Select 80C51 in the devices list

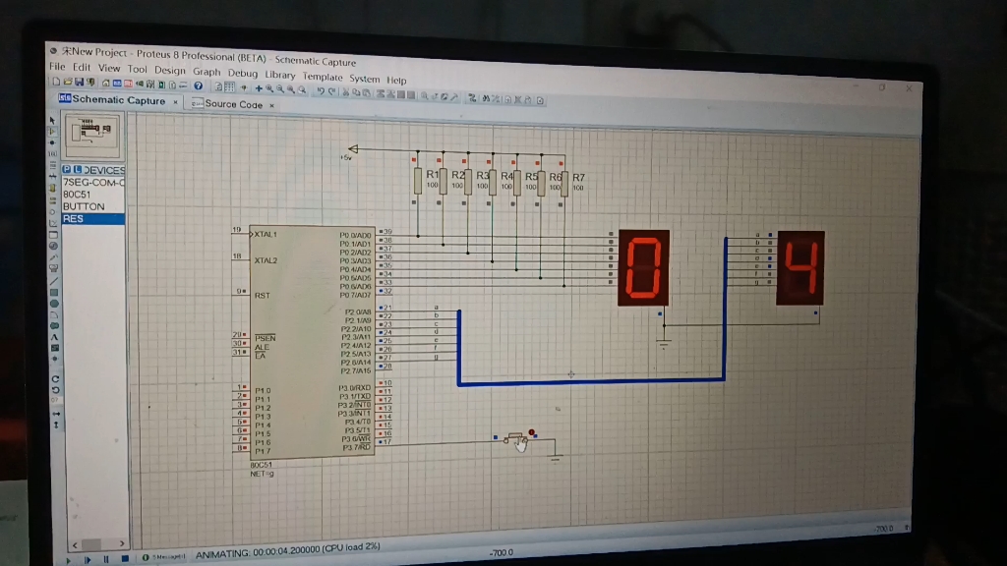coord(93,195)
